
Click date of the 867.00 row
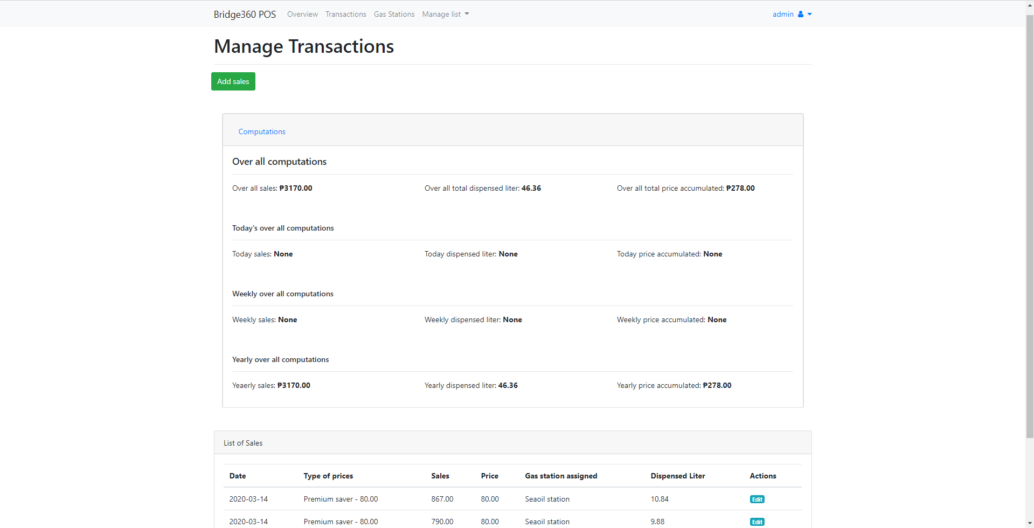tap(248, 499)
